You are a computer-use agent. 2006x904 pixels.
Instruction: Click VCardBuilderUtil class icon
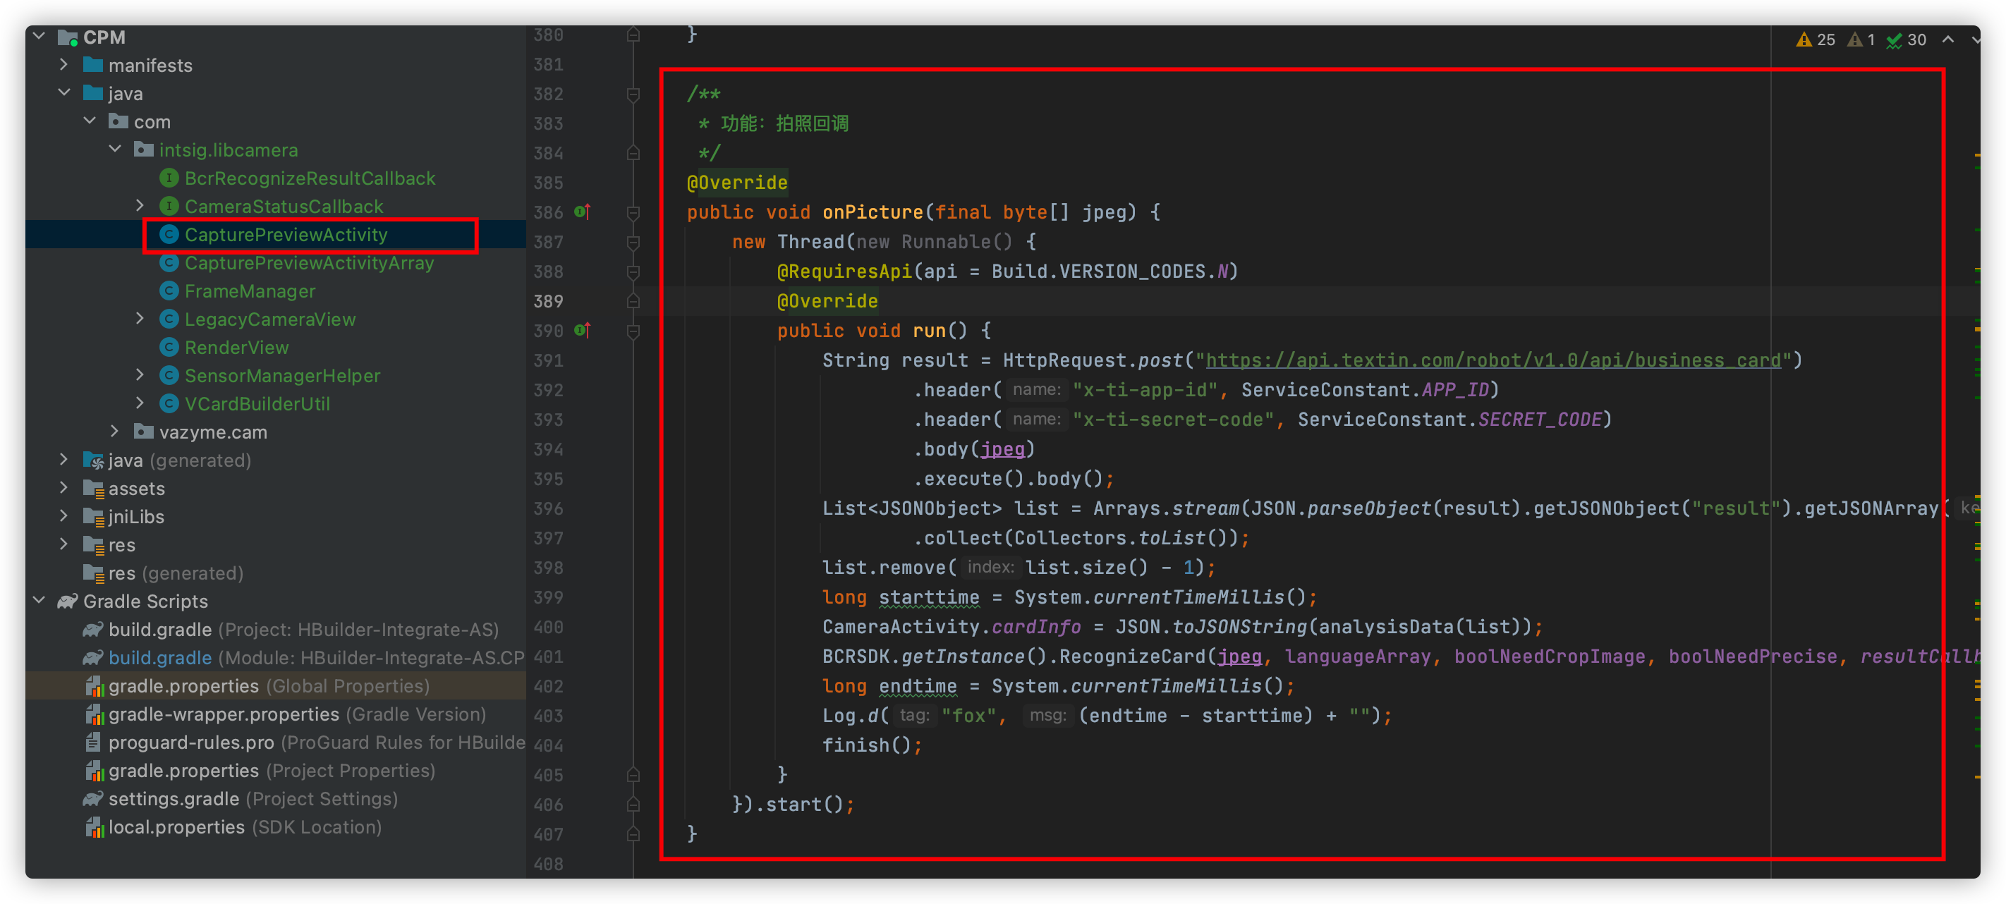click(x=169, y=403)
